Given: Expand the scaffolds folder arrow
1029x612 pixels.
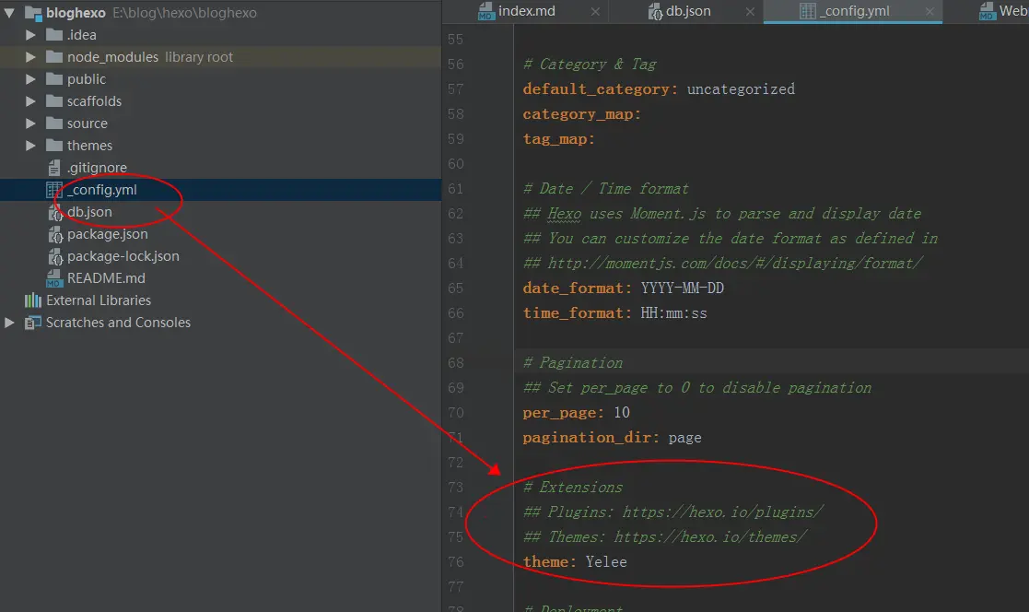Looking at the screenshot, I should (x=30, y=101).
